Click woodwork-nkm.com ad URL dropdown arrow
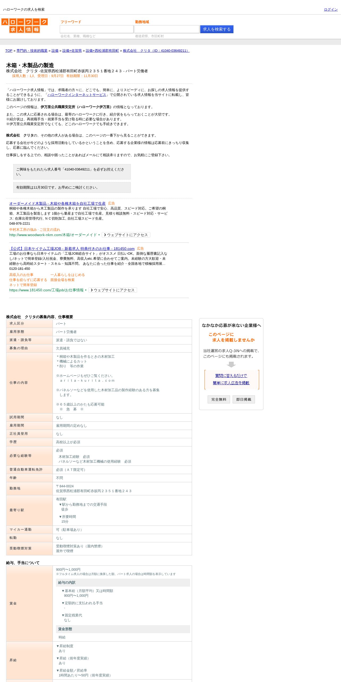 pos(99,235)
